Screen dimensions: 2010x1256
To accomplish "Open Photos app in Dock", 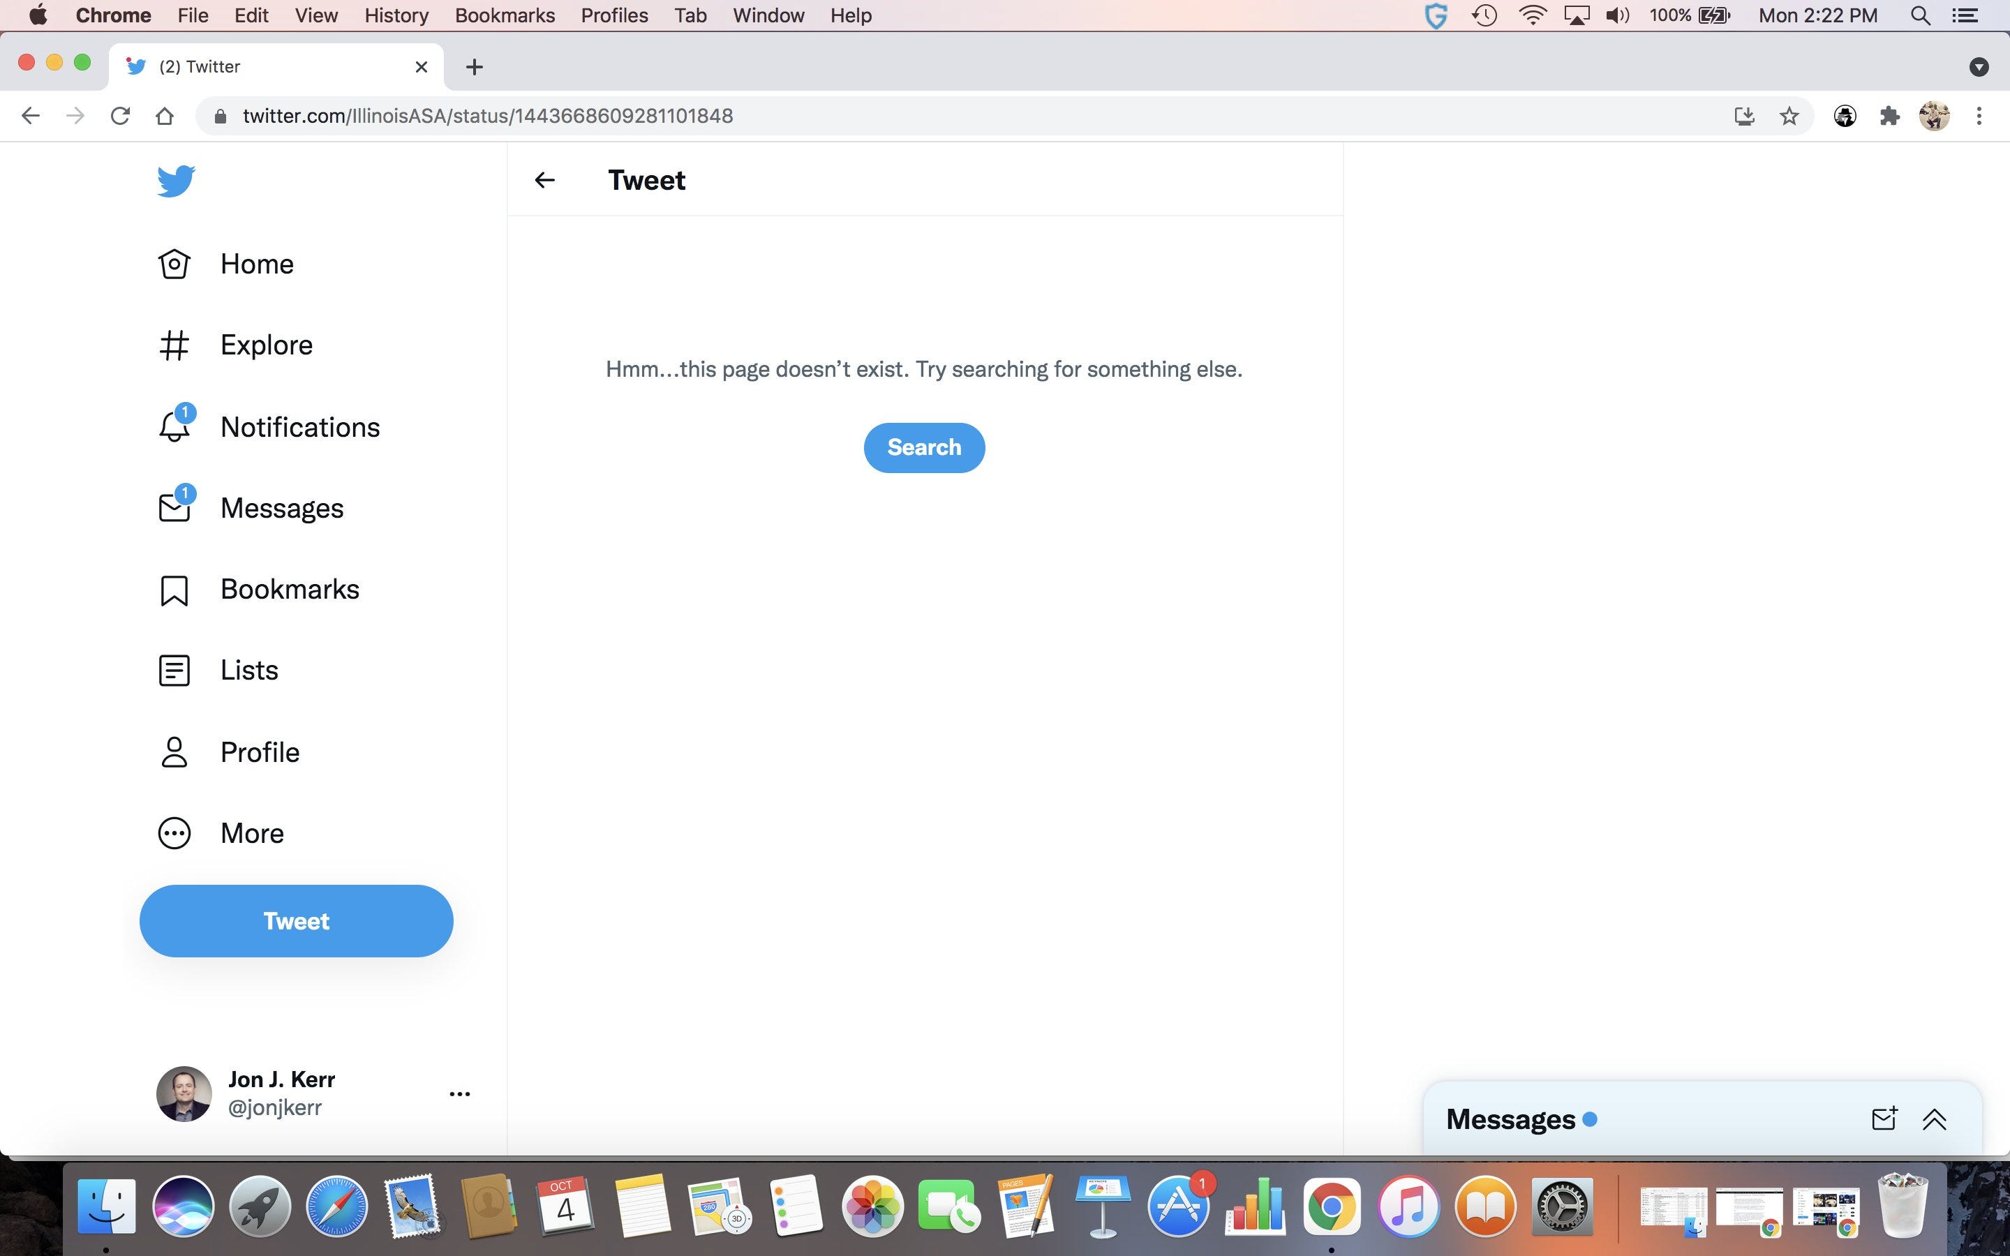I will (872, 1206).
